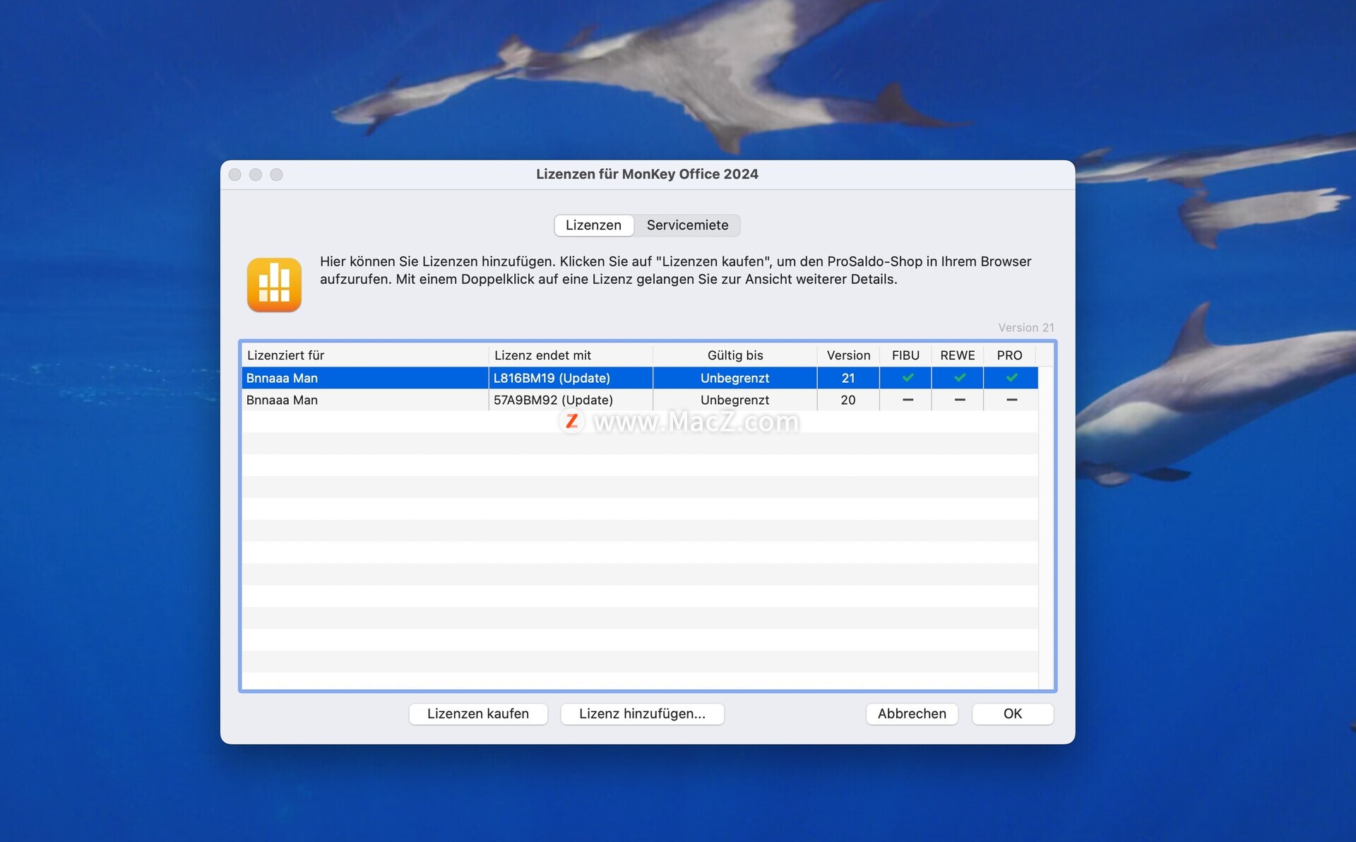Click the REWE dash in version 20 row
Viewport: 1356px width, 842px height.
[959, 400]
